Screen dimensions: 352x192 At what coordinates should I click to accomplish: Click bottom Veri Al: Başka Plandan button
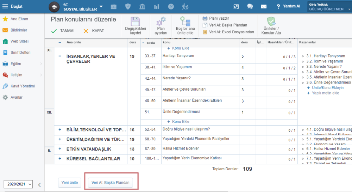(x=111, y=183)
